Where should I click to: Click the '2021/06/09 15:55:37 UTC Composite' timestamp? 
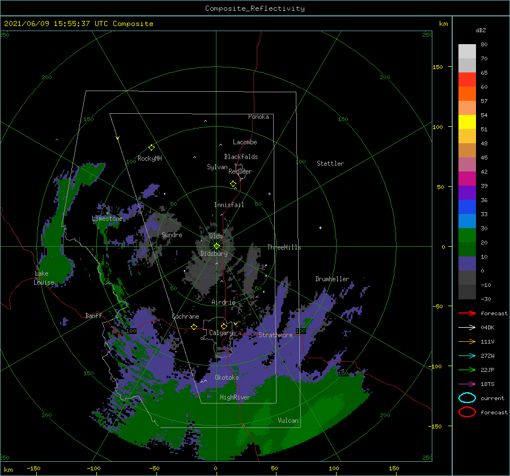tap(78, 24)
